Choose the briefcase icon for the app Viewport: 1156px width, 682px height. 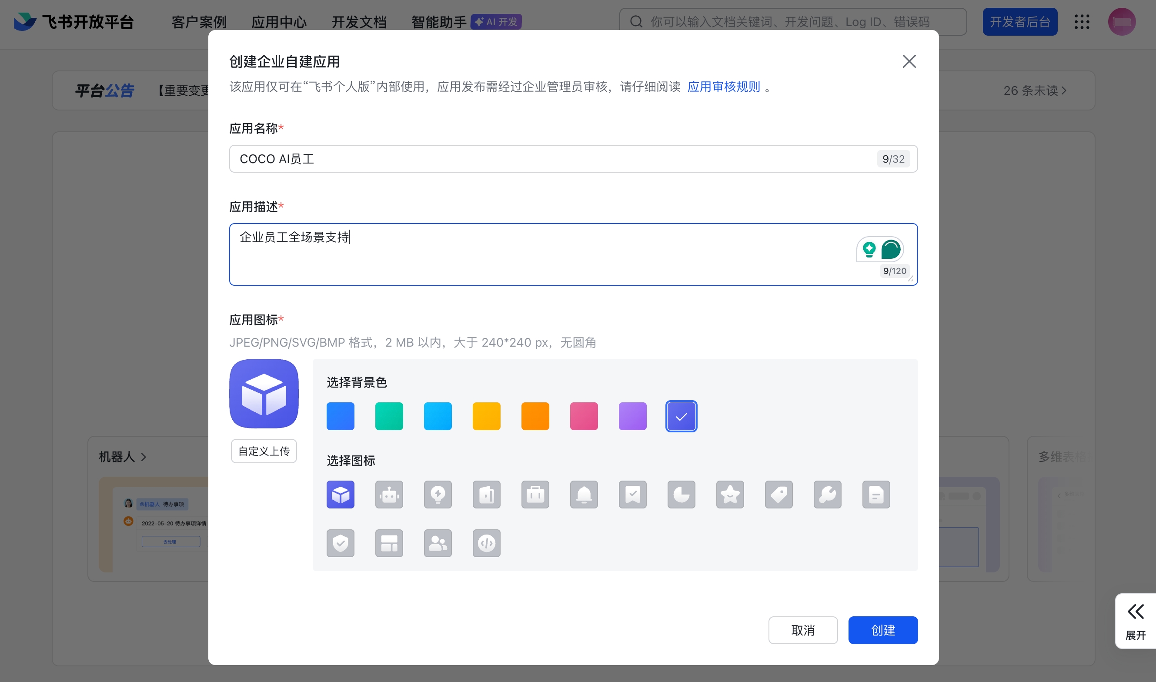tap(535, 495)
